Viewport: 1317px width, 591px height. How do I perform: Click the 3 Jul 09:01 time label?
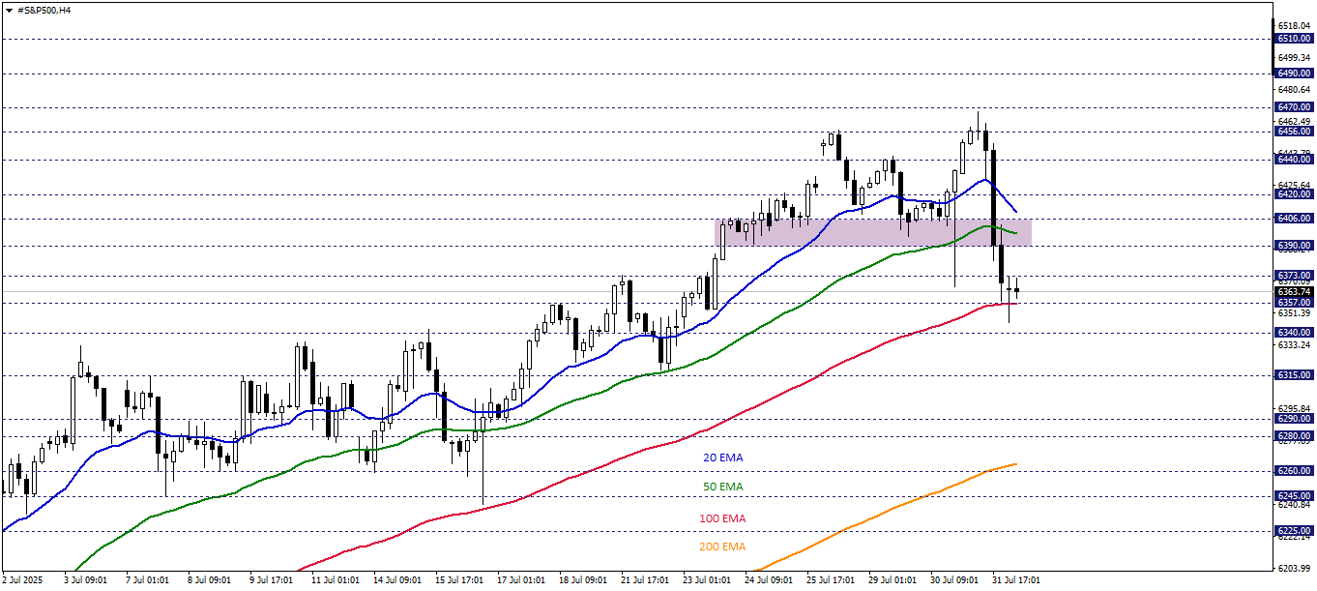tap(86, 580)
